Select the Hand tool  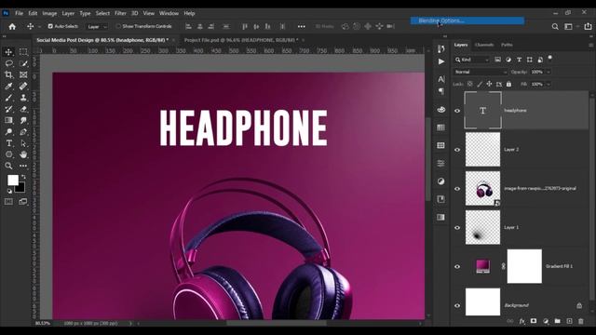pos(23,154)
